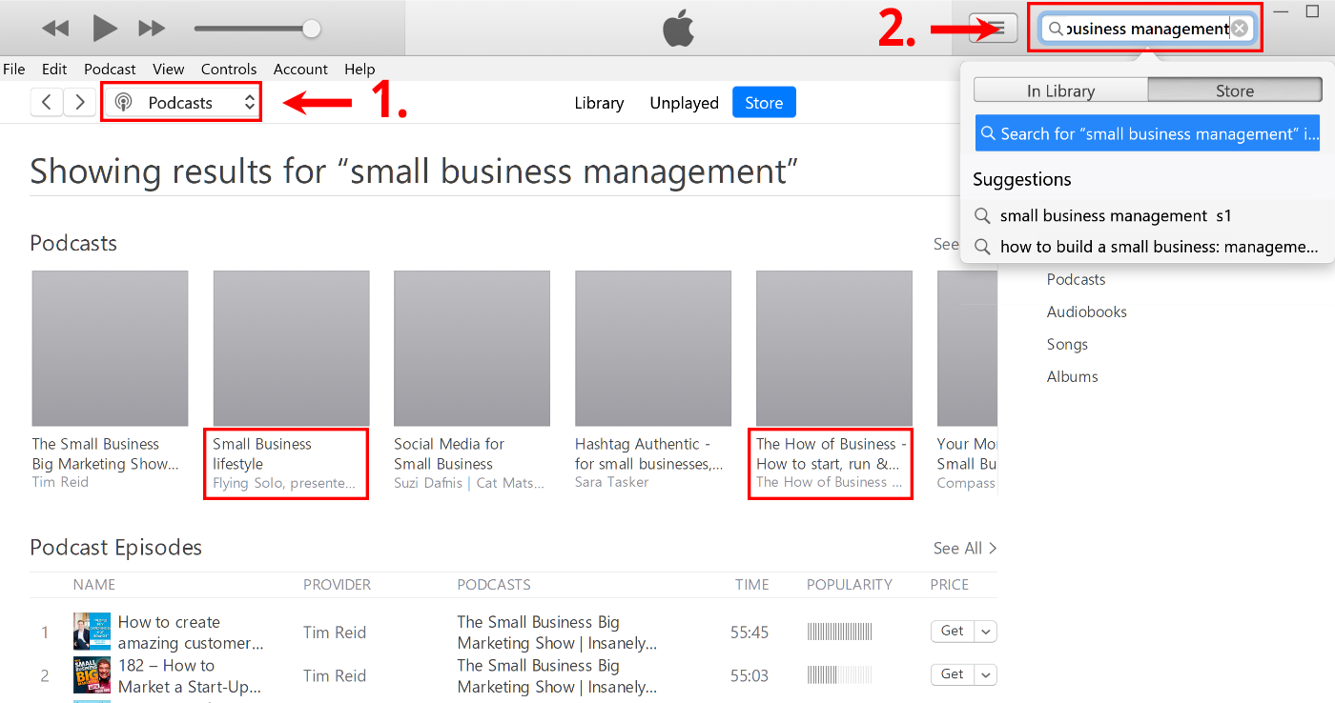Open episode How to create amazing customer
The height and width of the screenshot is (703, 1335).
[x=191, y=633]
